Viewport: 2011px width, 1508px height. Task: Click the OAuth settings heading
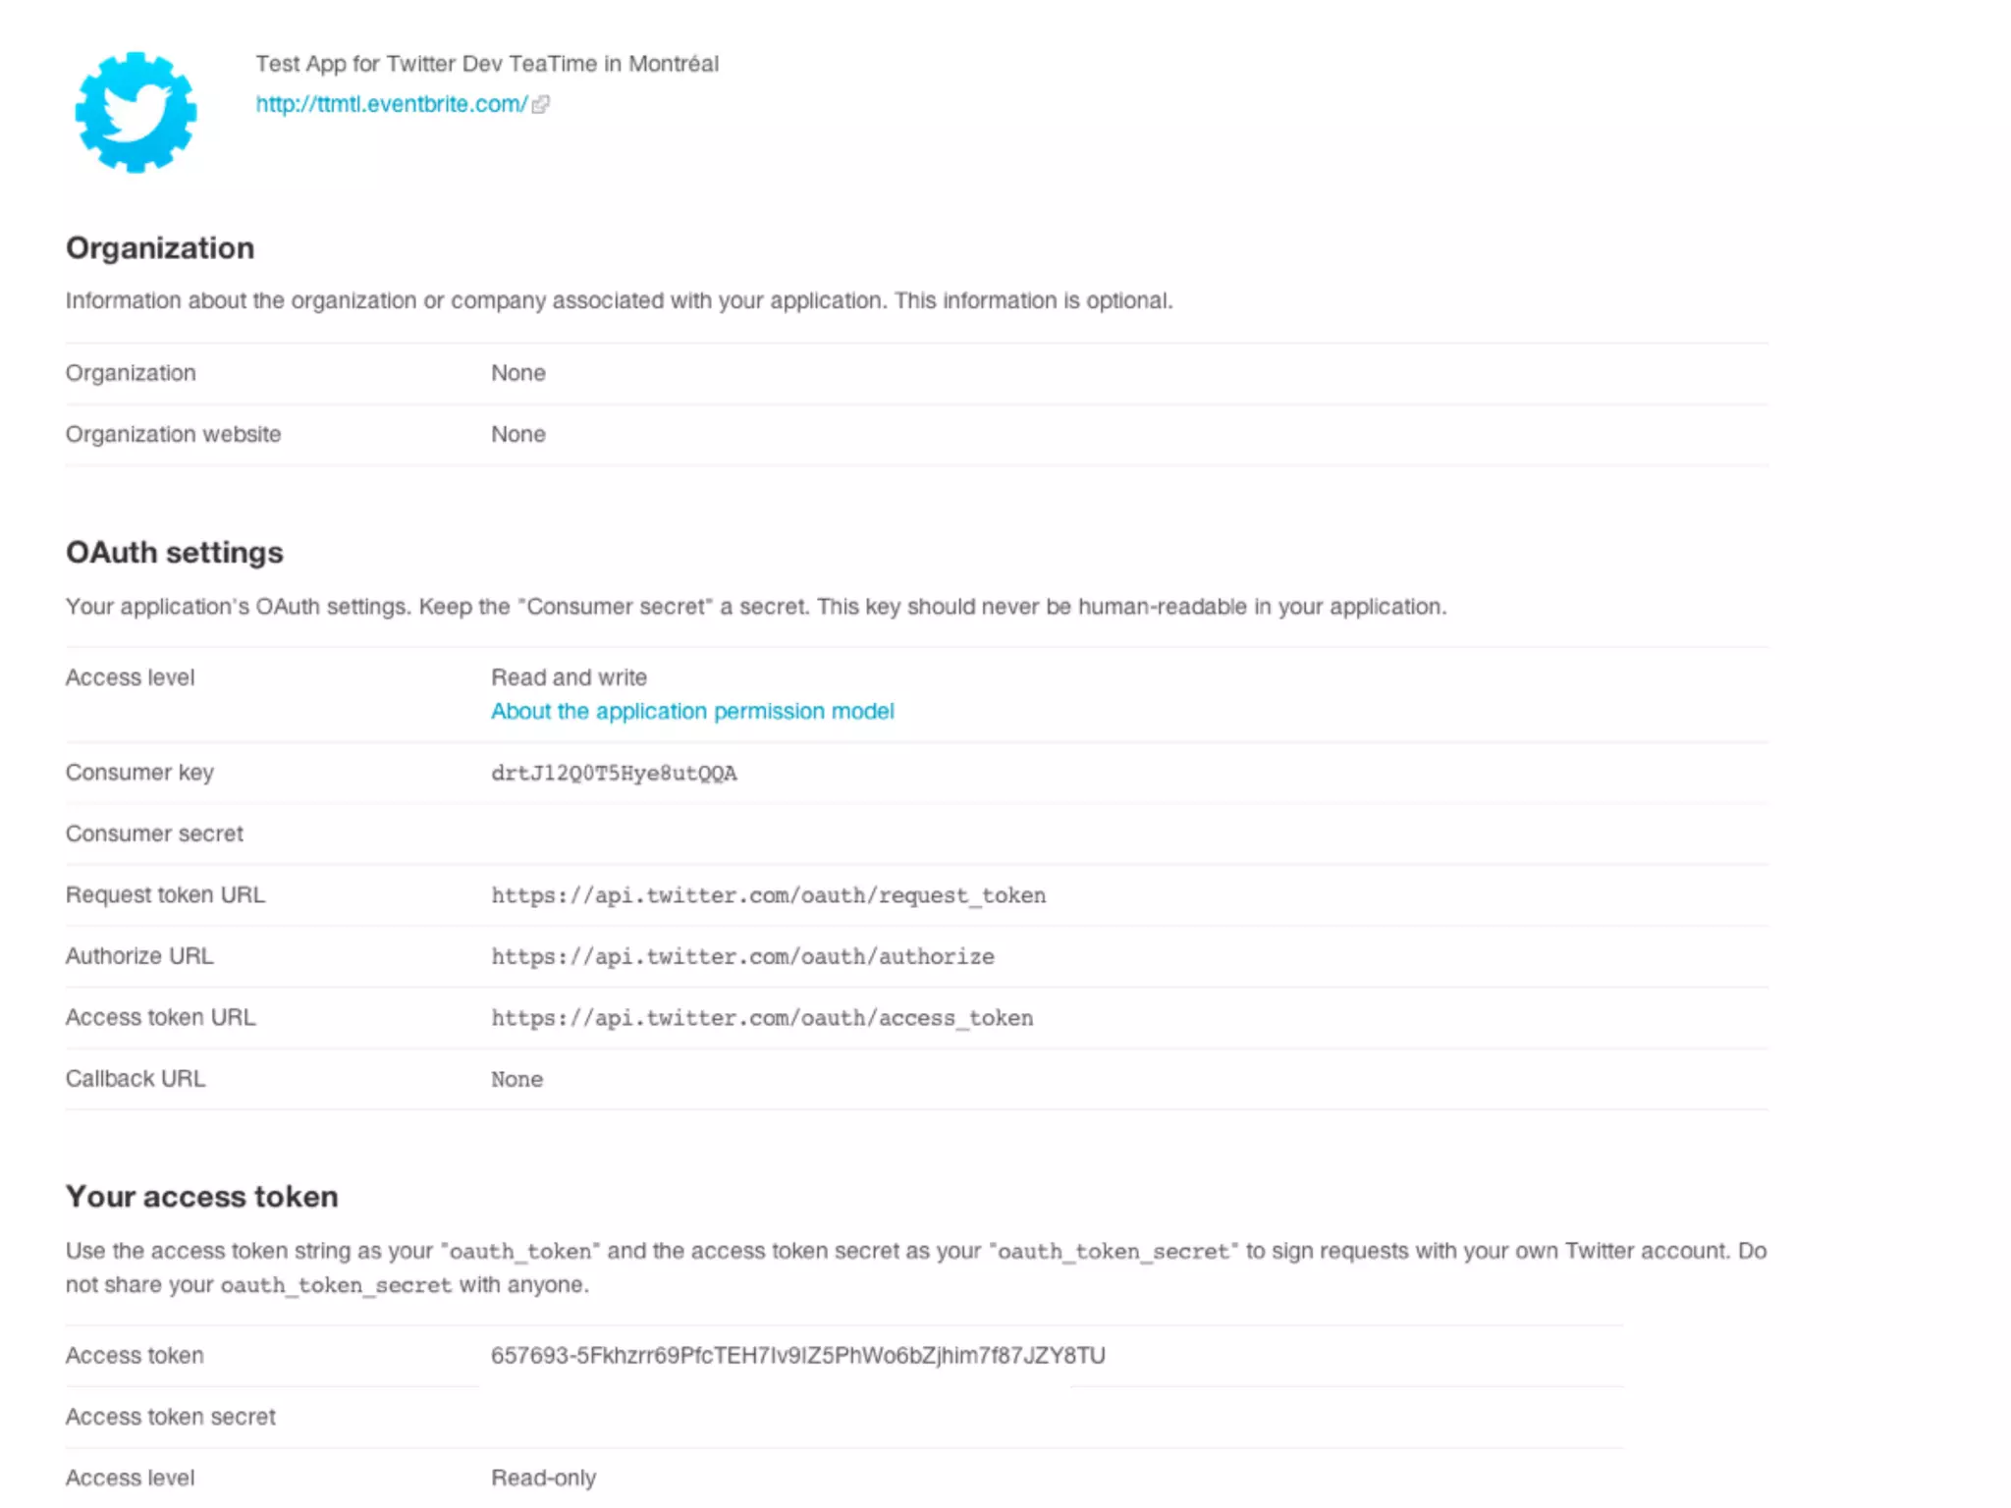point(175,552)
